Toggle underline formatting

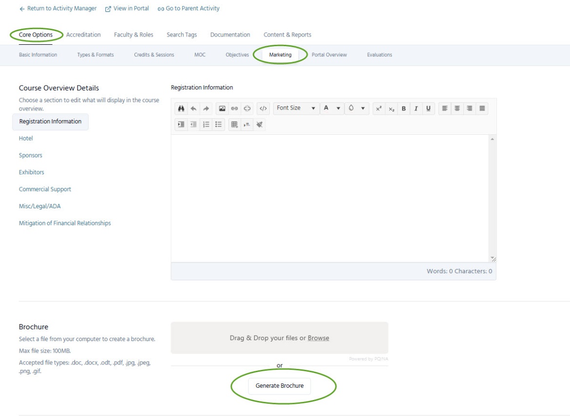428,109
